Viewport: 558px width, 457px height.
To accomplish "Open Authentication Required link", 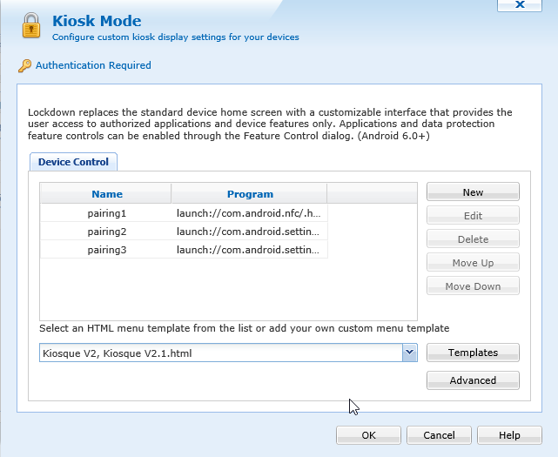I will [x=93, y=65].
